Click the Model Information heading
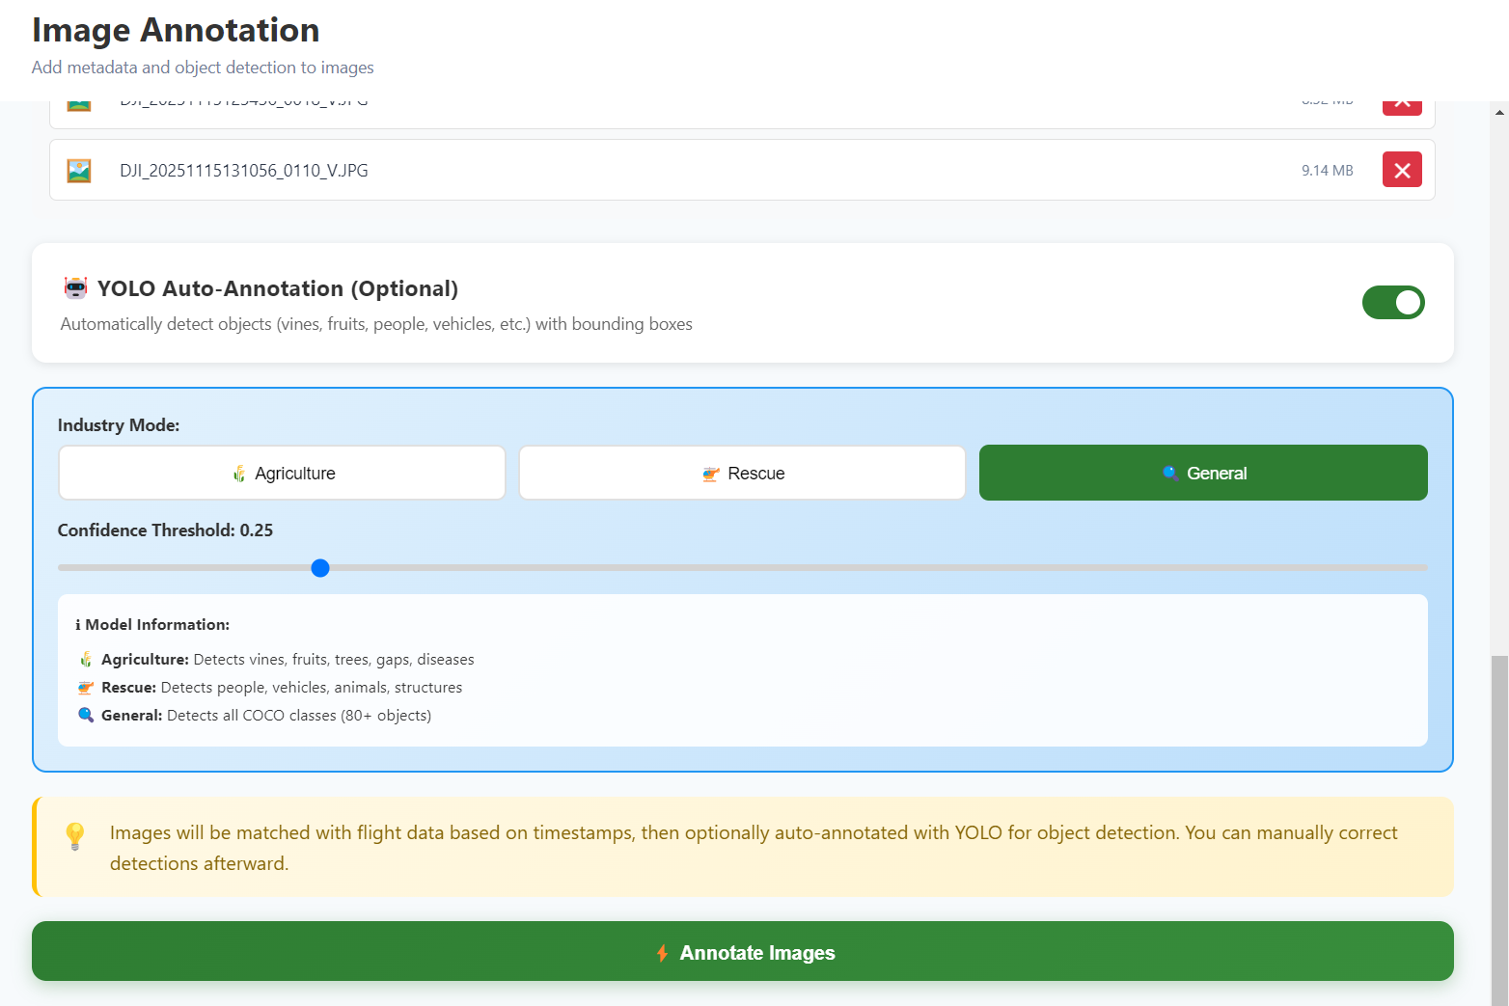 pos(152,625)
